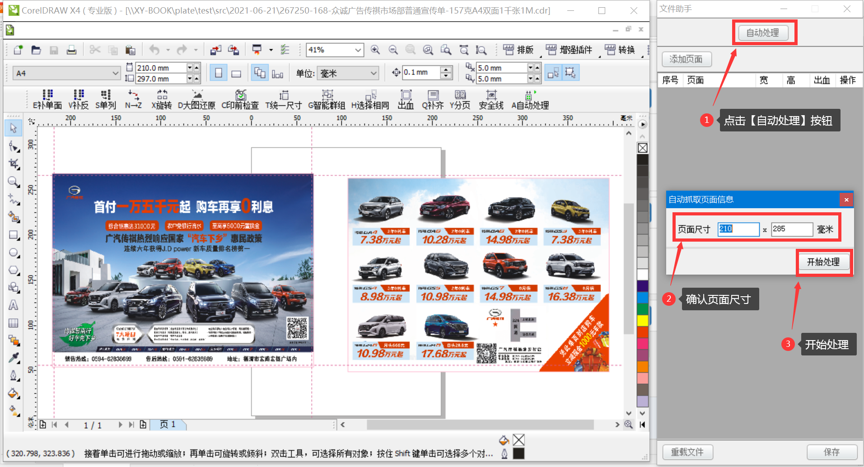Select the Polygon tool in toolbox
The image size is (864, 467).
(x=14, y=270)
